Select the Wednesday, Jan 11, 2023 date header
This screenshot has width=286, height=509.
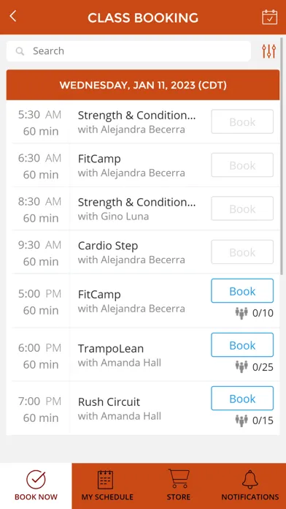[x=143, y=85]
